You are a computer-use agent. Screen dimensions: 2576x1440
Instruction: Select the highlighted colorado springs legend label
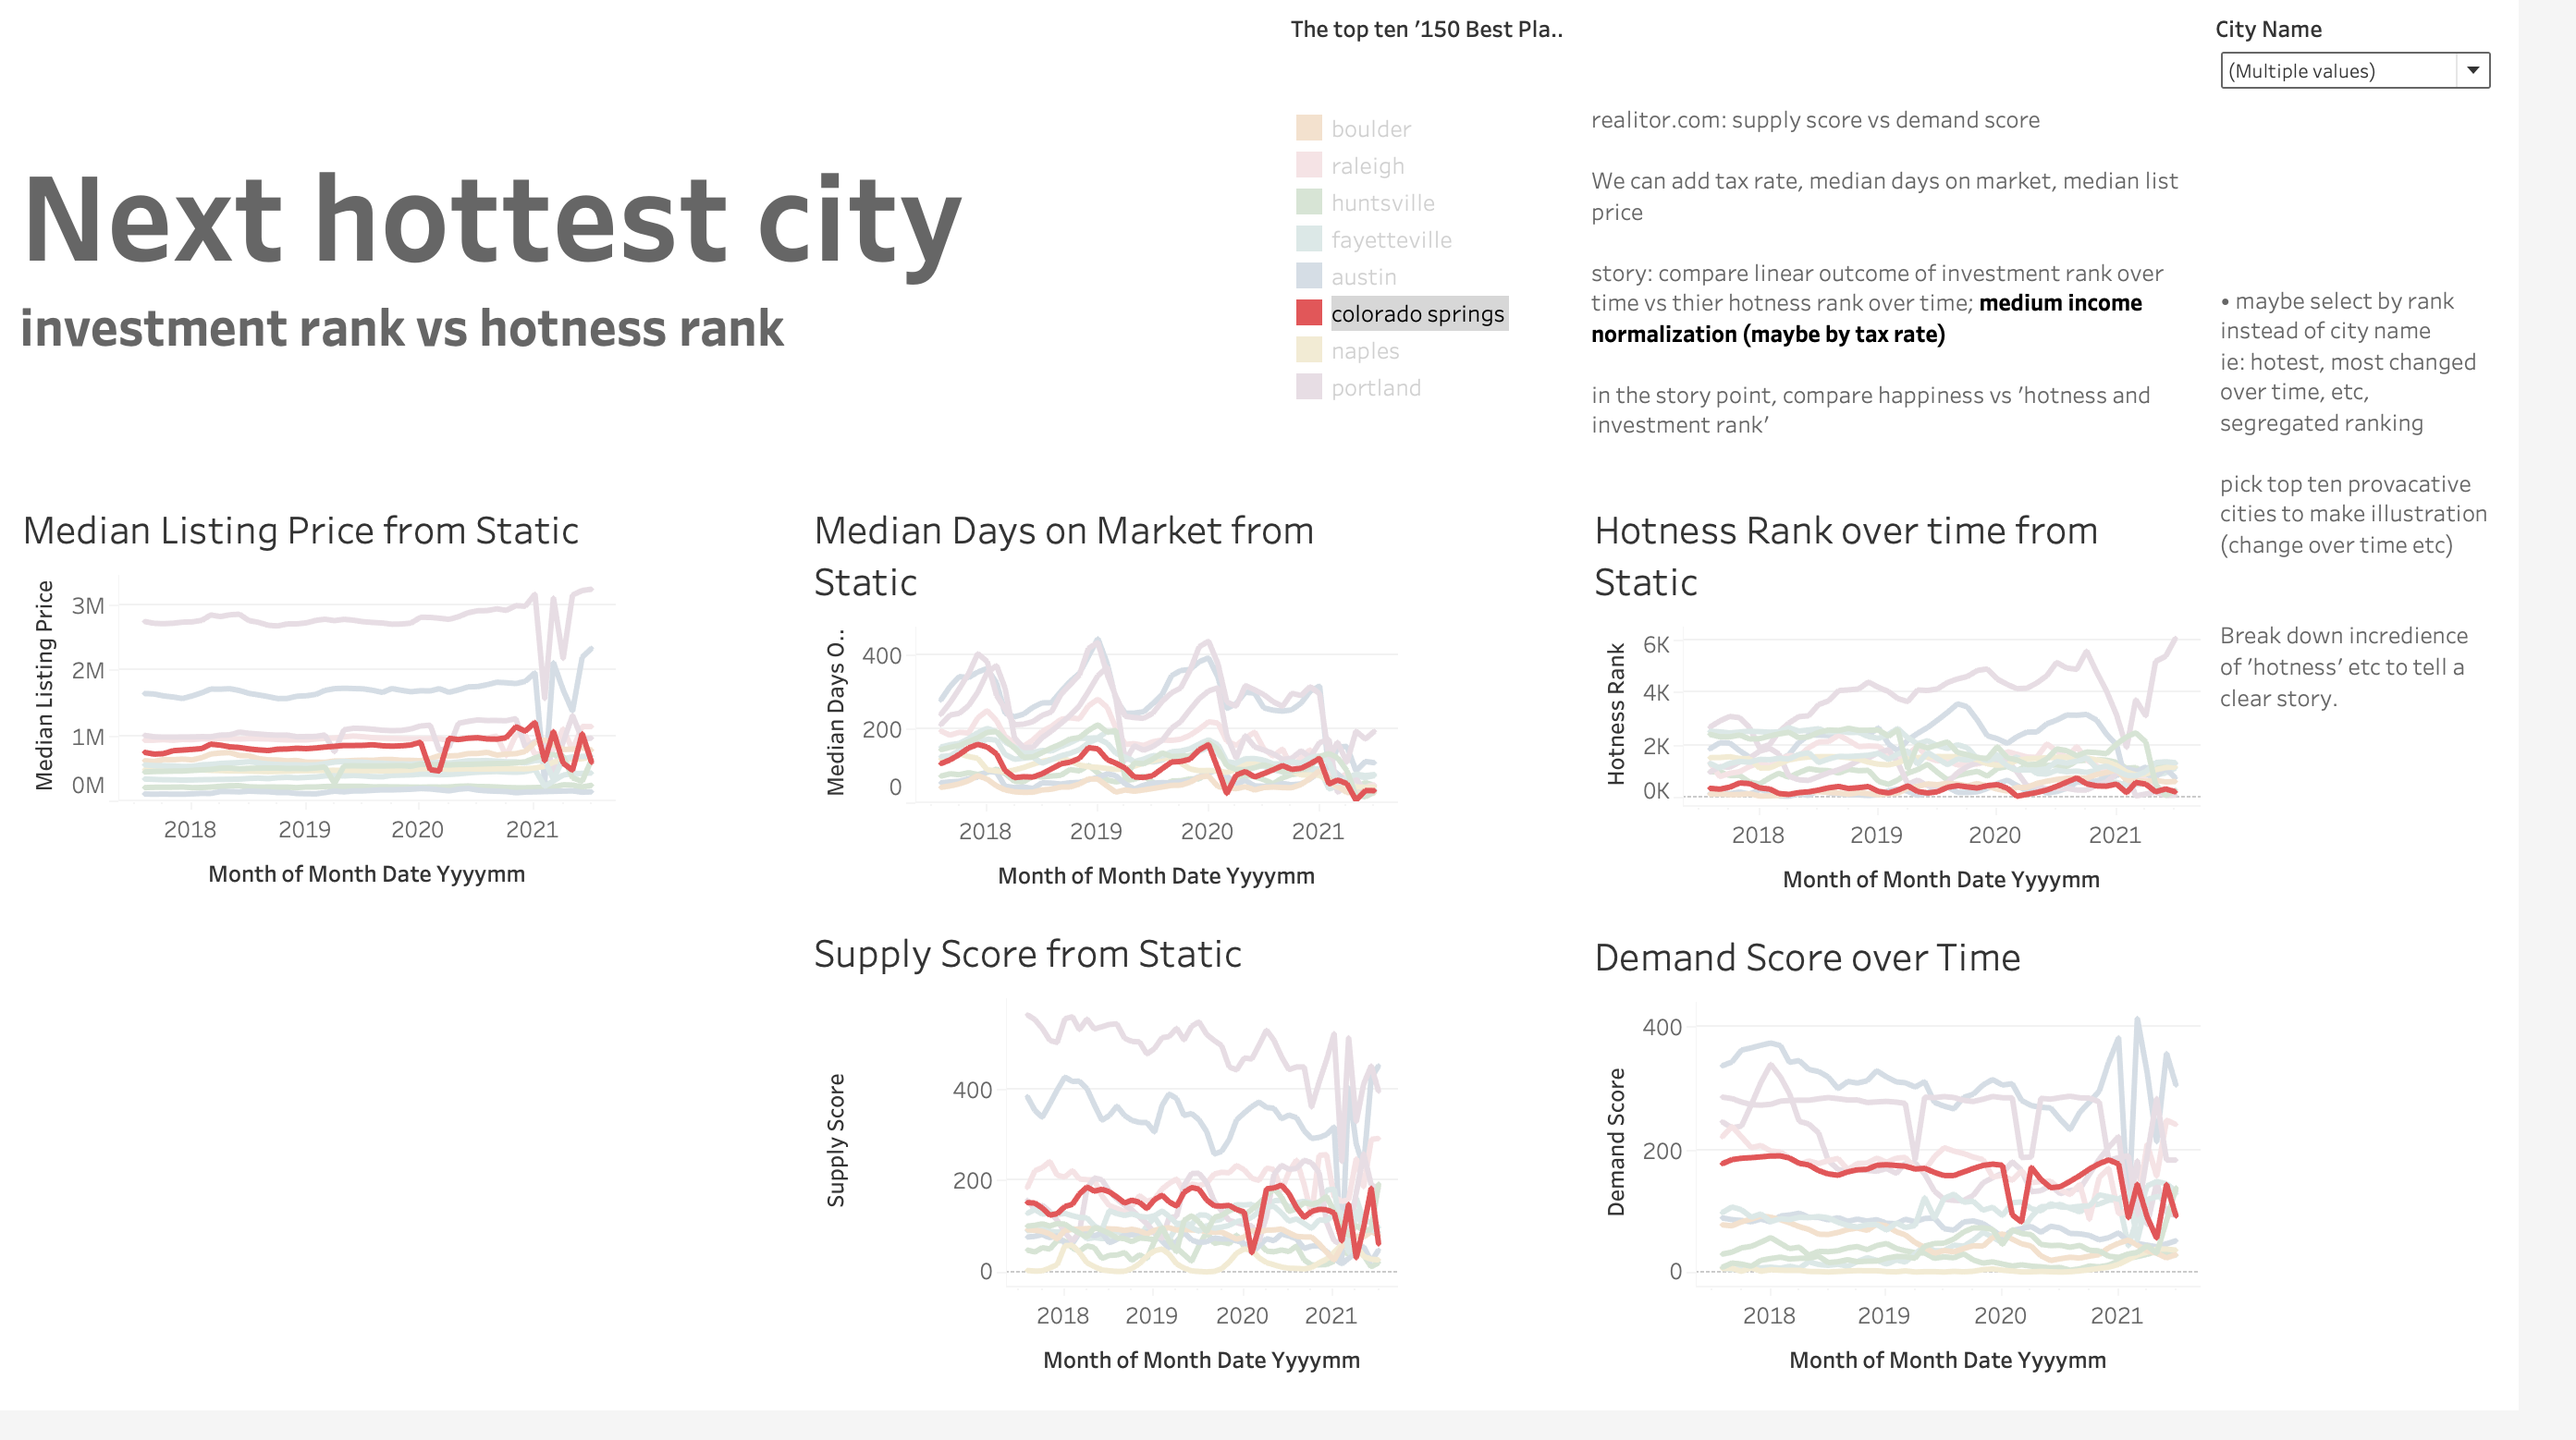pos(1418,313)
